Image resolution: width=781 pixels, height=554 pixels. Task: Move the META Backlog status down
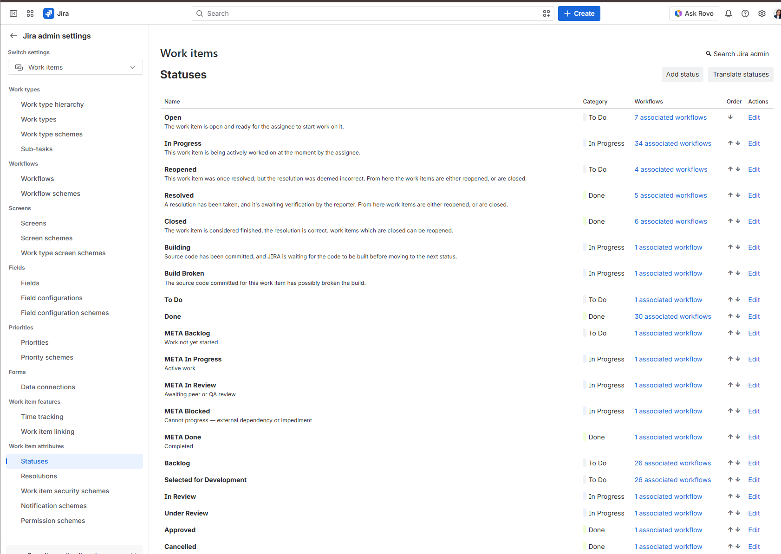(x=738, y=333)
